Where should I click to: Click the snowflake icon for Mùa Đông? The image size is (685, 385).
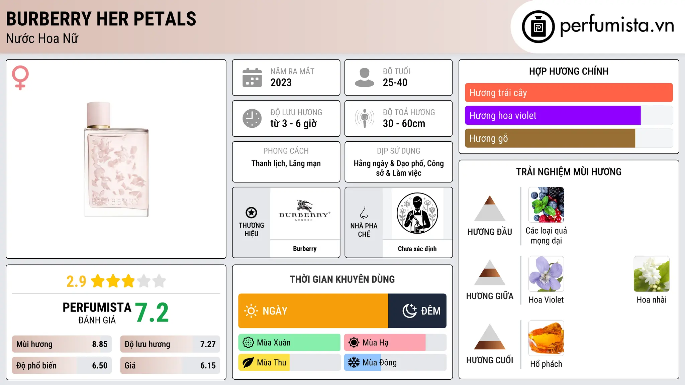(354, 363)
